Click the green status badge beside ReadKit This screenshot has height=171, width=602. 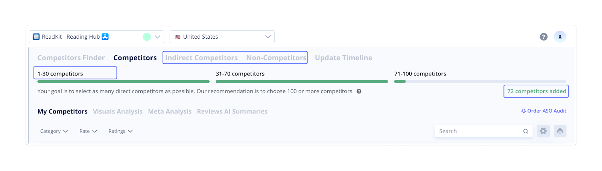[147, 37]
